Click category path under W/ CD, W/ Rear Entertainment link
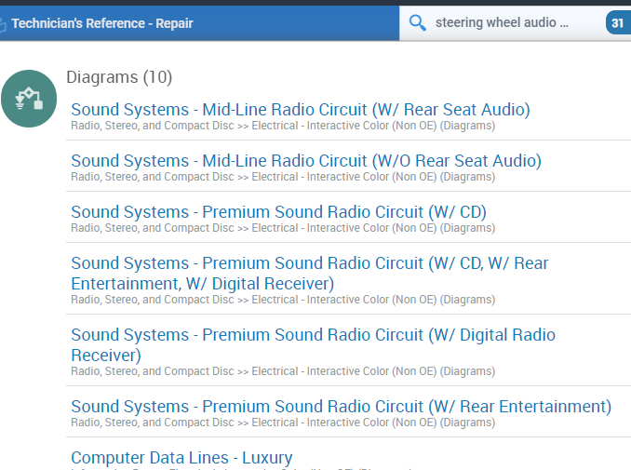The width and height of the screenshot is (631, 470). click(283, 300)
